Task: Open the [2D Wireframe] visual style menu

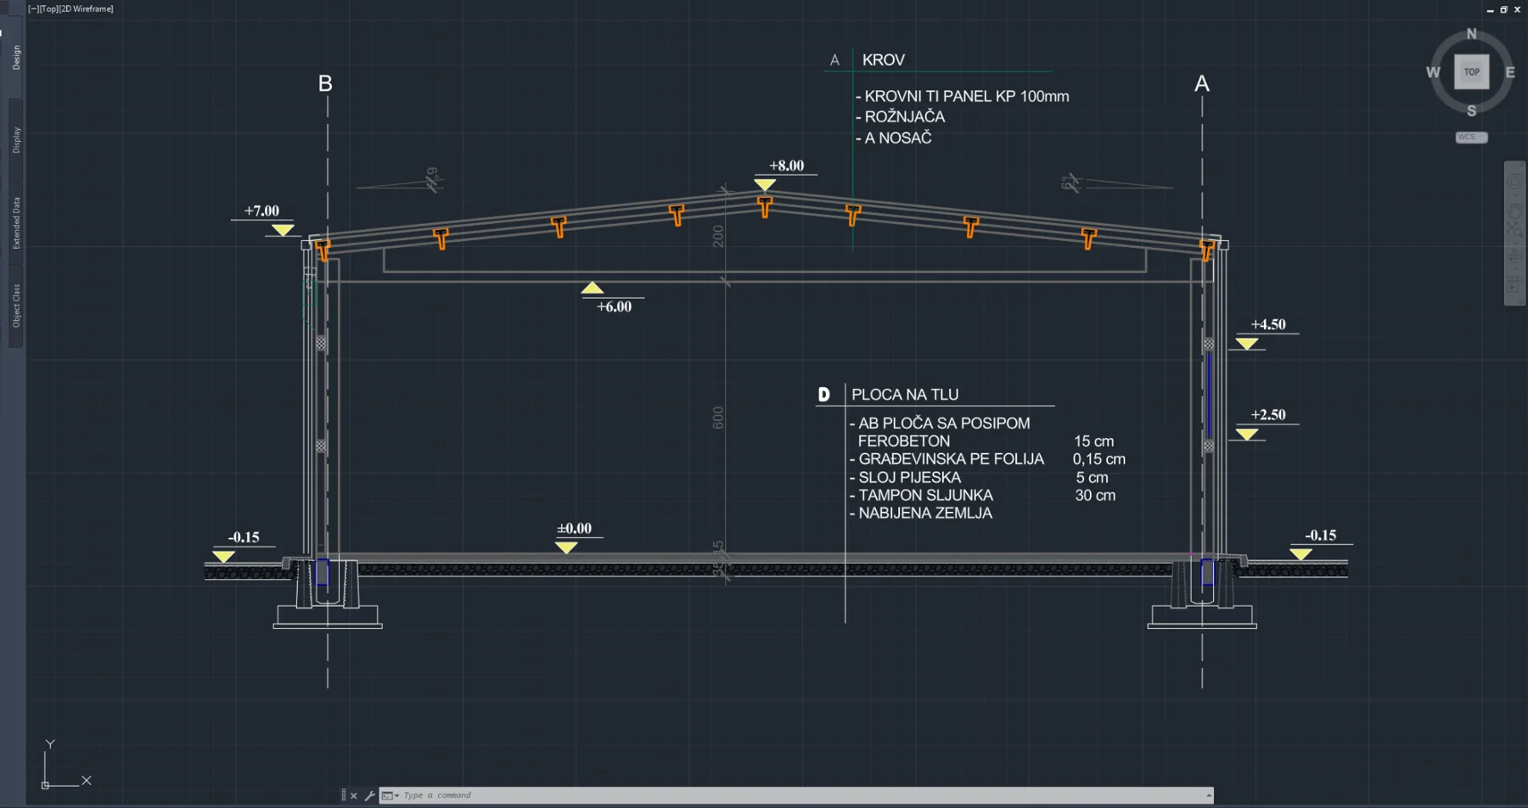Action: 86,8
